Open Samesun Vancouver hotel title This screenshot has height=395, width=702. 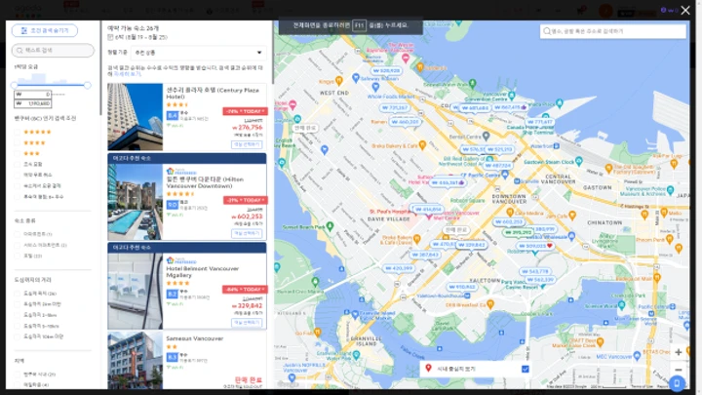pos(195,338)
